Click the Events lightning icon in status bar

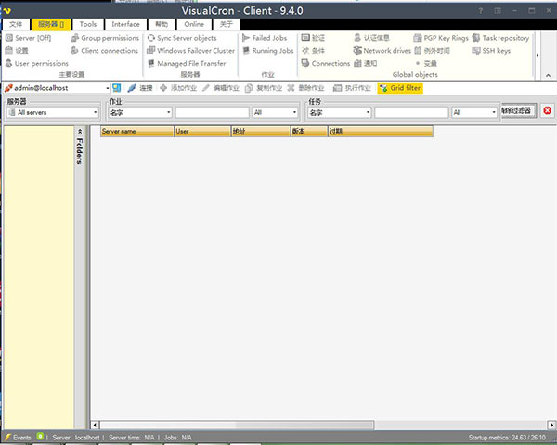pos(7,438)
